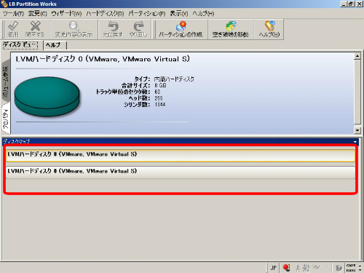Click the 適用 (Apply) checkmark icon
364x273 pixels.
pyautogui.click(x=13, y=26)
